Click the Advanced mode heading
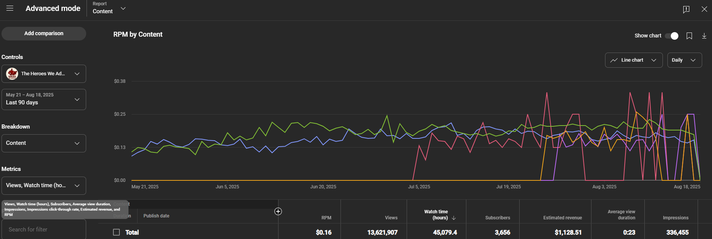The height and width of the screenshot is (239, 712). coord(53,8)
